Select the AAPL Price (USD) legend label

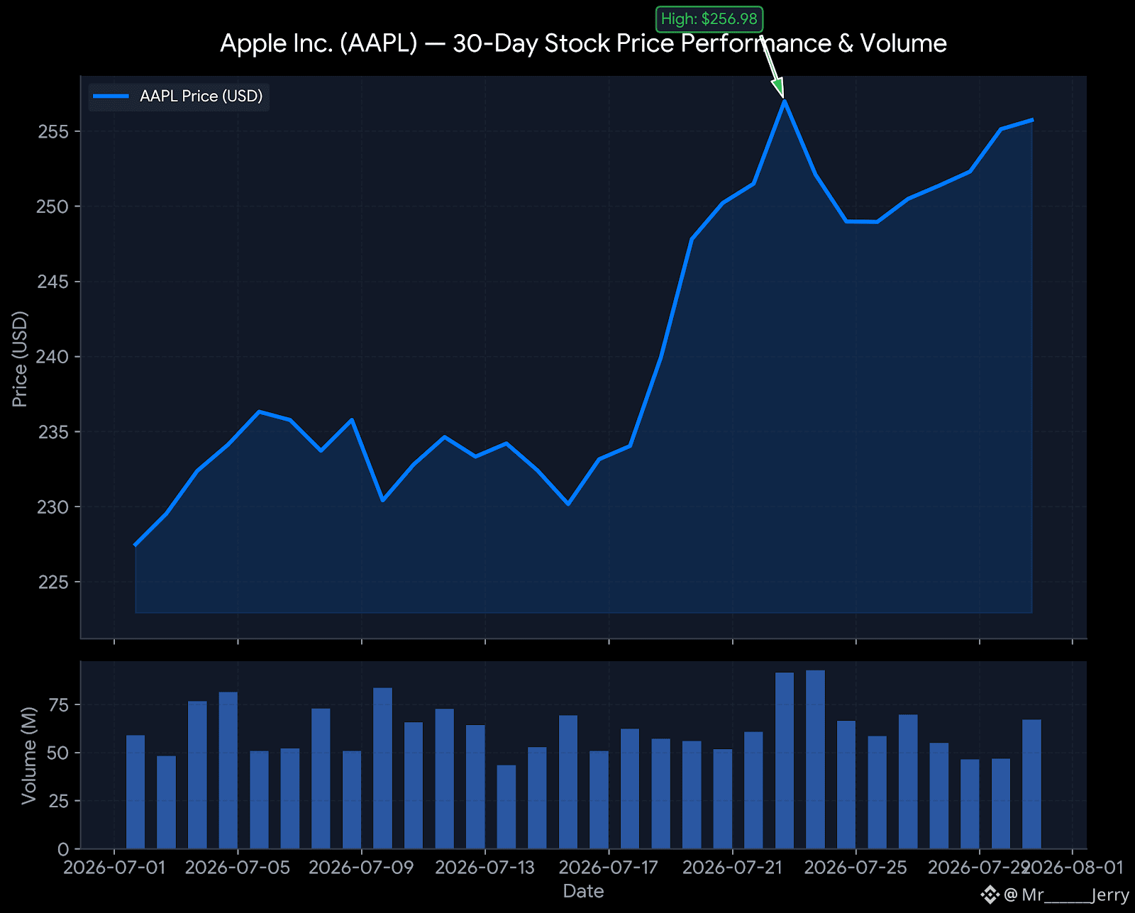[x=201, y=96]
